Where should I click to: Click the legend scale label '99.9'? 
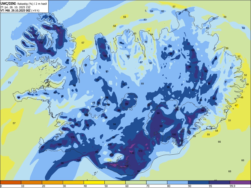pos(232,186)
